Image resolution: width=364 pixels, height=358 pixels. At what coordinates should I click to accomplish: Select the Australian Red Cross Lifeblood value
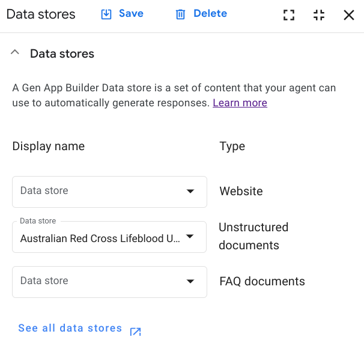click(100, 238)
